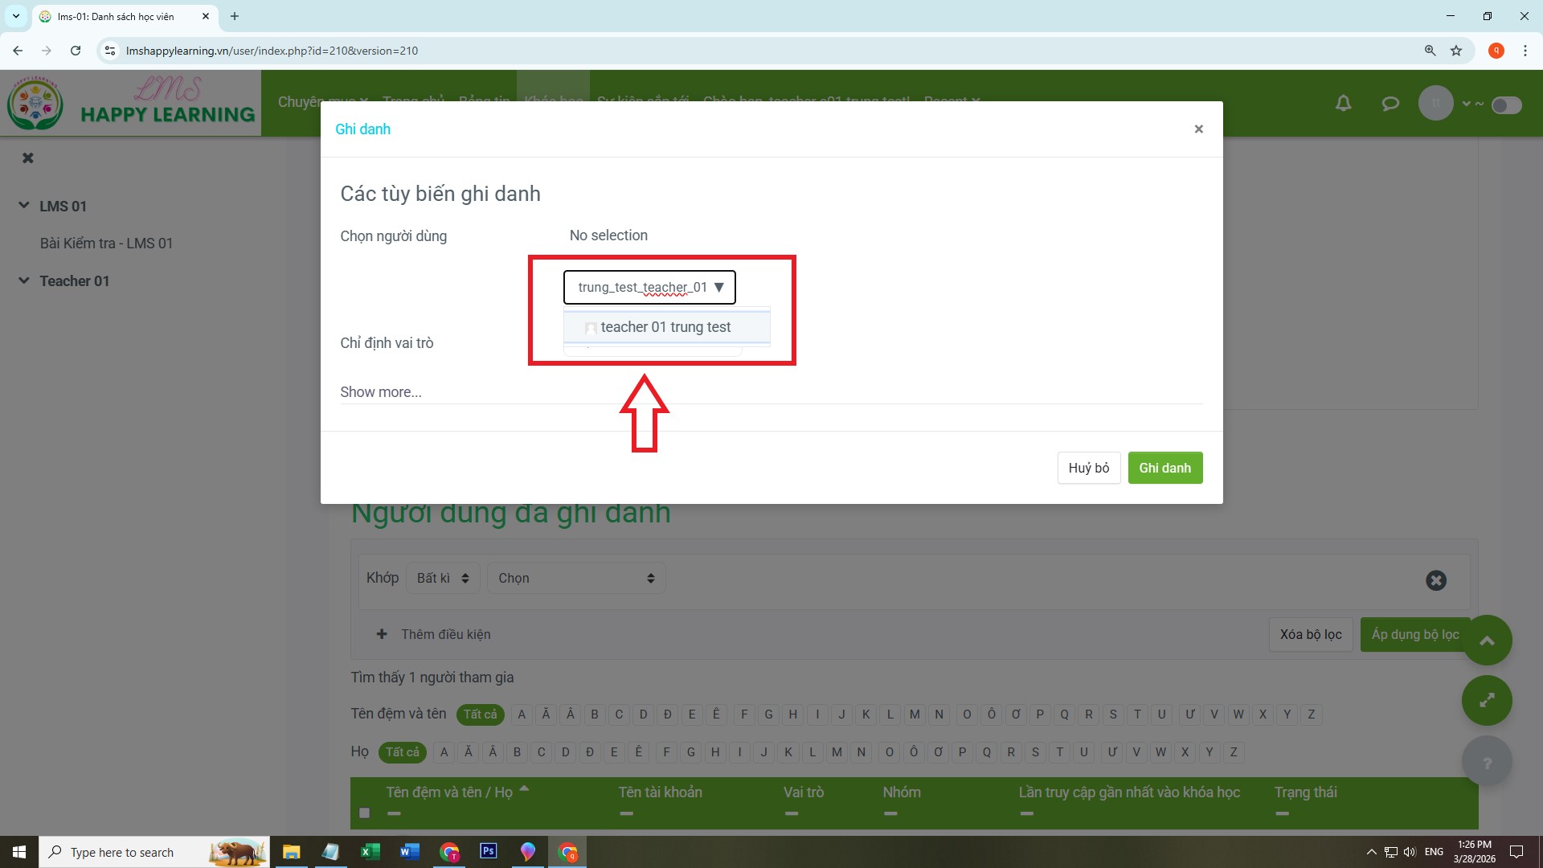Open Bài Kiểm tra - LMS 01
The height and width of the screenshot is (868, 1543).
106,243
